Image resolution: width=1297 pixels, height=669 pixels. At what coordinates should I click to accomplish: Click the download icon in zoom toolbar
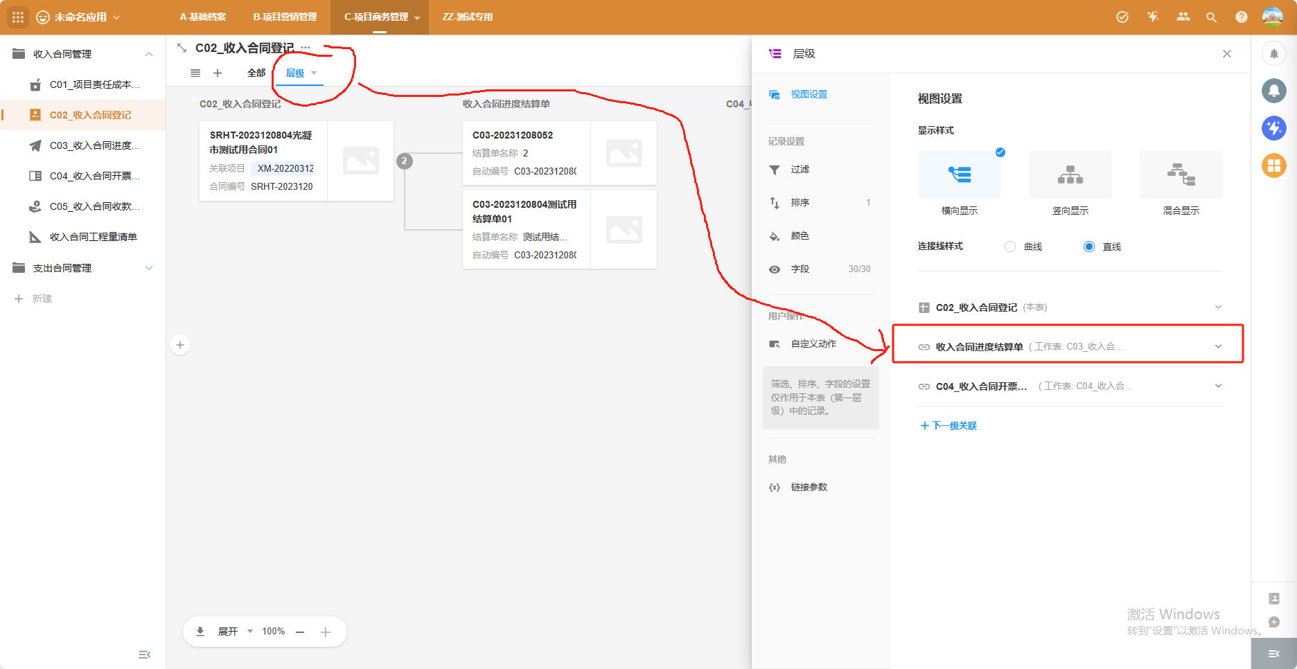point(200,632)
